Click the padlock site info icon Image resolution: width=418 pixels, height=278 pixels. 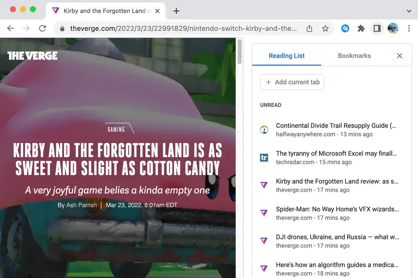62,29
